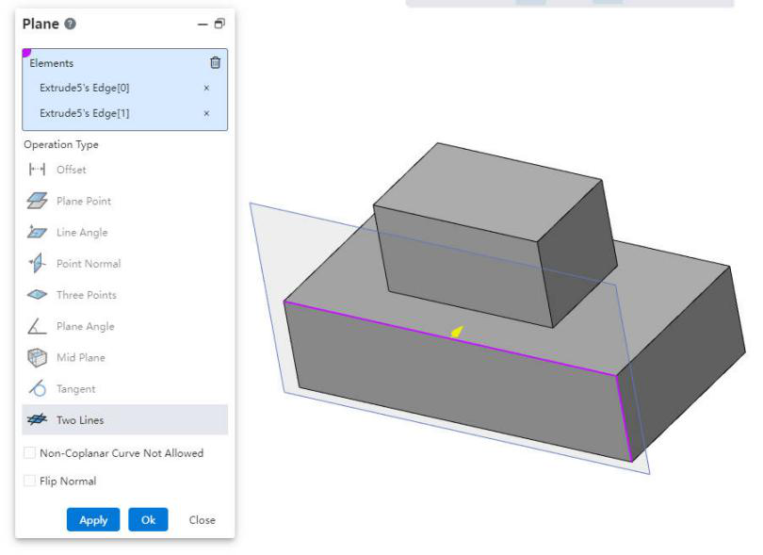Screen dimensions: 763x555
Task: Choose the Two Lines label
Action: tap(80, 420)
